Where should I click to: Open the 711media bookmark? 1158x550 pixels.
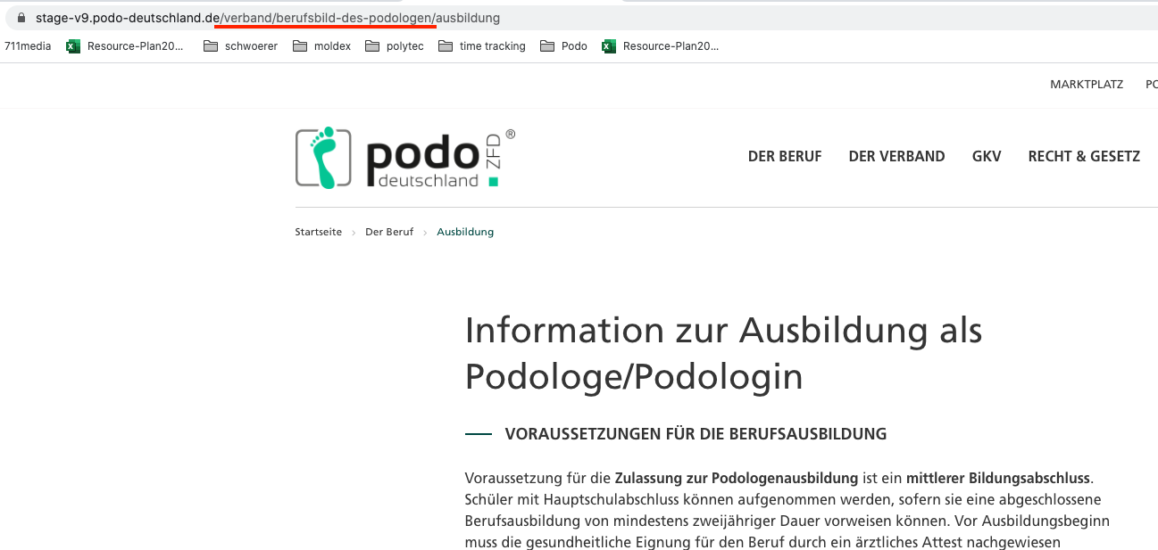28,46
